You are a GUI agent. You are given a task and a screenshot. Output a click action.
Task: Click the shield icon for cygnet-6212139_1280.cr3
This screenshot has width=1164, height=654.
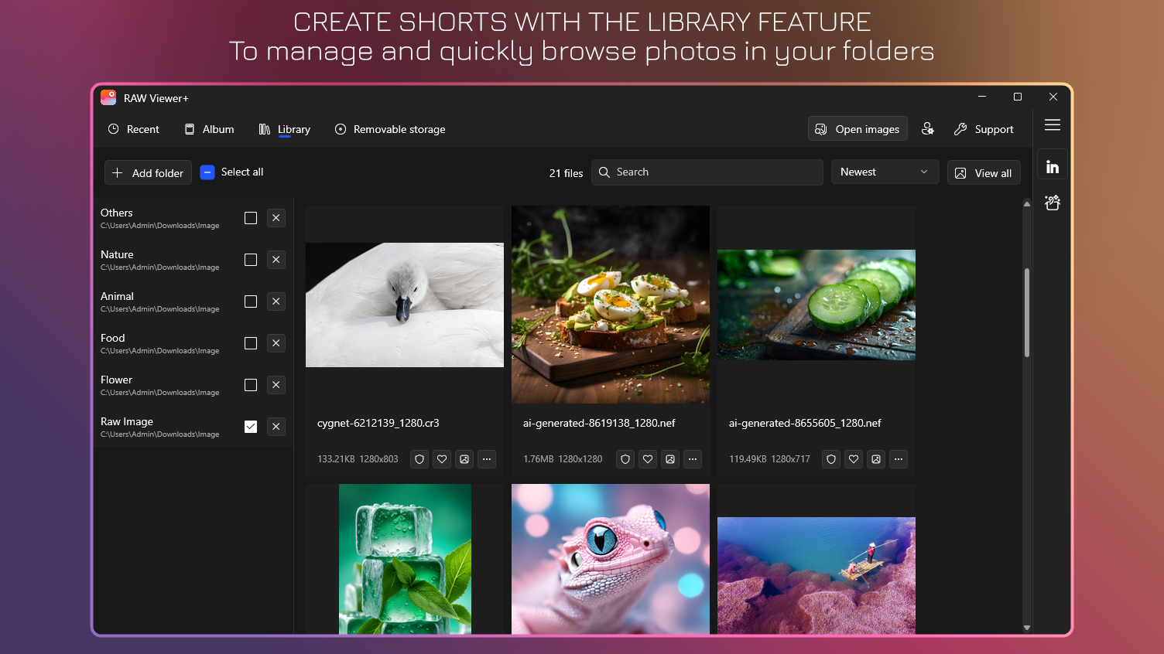coord(419,459)
